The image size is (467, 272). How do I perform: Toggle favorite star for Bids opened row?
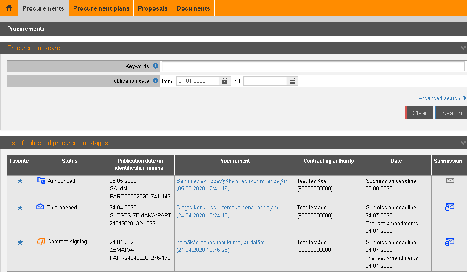(20, 208)
